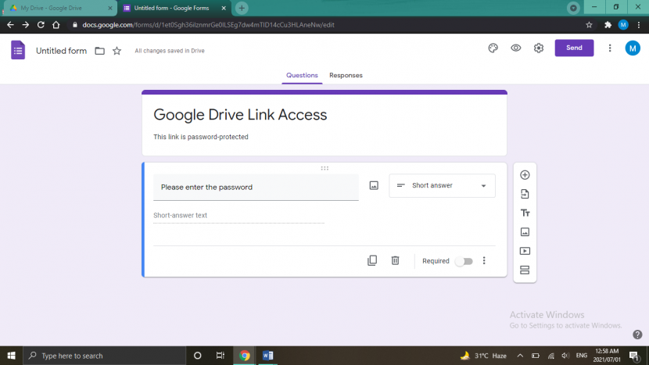Viewport: 649px width, 365px height.
Task: Open form settings gear icon
Action: tap(539, 48)
